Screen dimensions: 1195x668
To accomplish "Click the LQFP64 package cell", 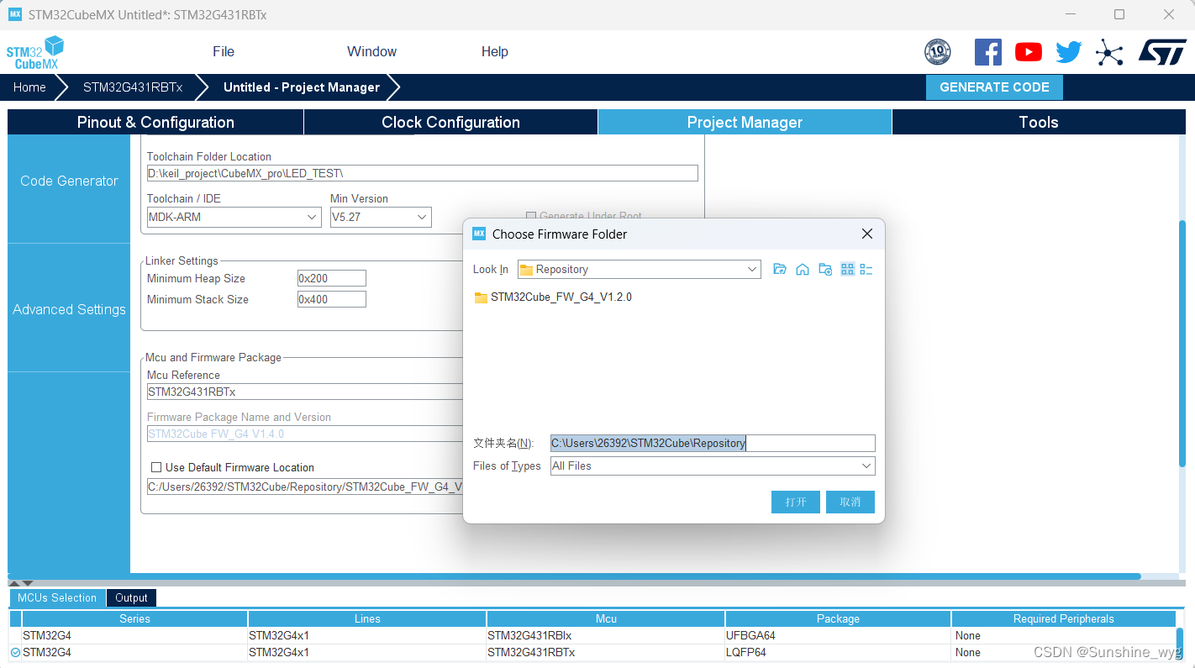I will 838,652.
